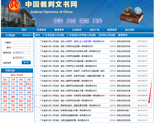Select 福建 in the court grid
Viewport: 154px width, 123px height.
[x=5, y=92]
